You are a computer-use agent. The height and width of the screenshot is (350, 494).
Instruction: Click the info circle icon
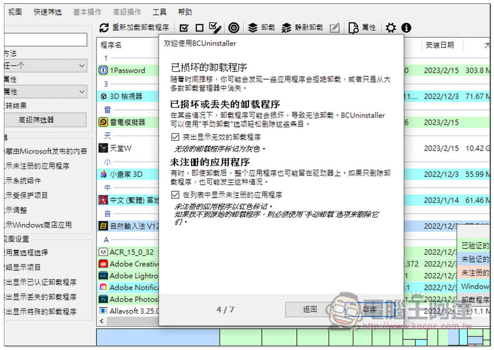click(406, 28)
